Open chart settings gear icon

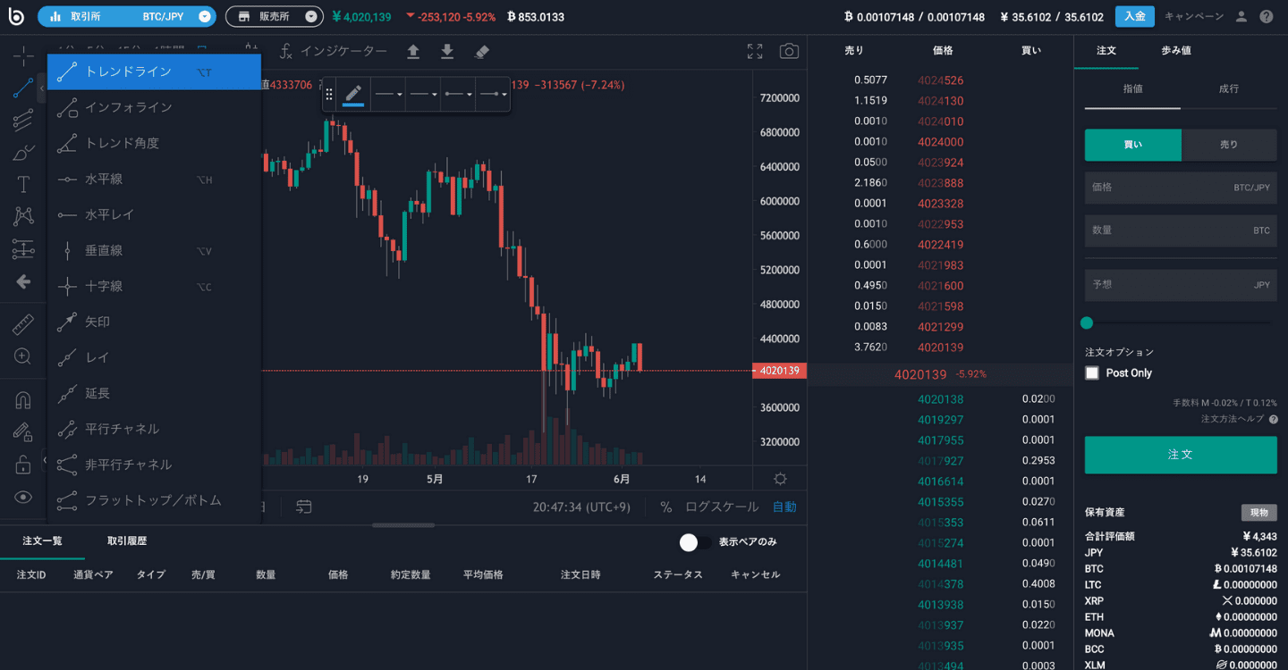(781, 479)
